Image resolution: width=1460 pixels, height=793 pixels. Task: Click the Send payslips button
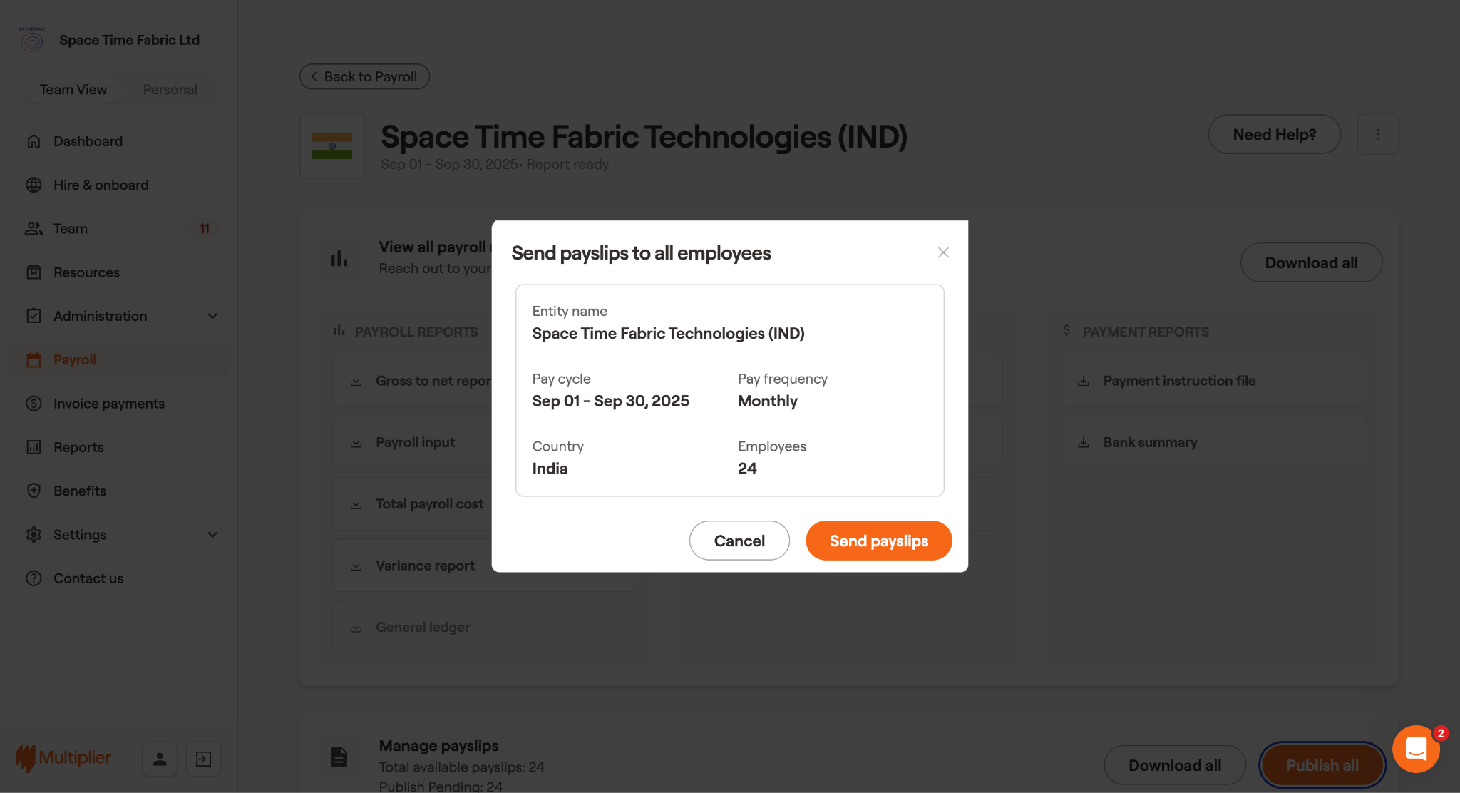(x=878, y=541)
